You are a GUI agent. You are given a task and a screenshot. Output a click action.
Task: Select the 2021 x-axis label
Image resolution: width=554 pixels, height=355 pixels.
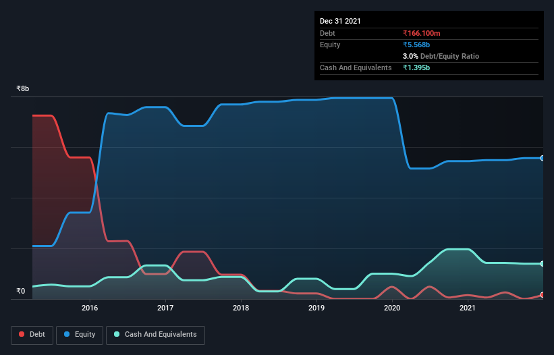(x=468, y=308)
